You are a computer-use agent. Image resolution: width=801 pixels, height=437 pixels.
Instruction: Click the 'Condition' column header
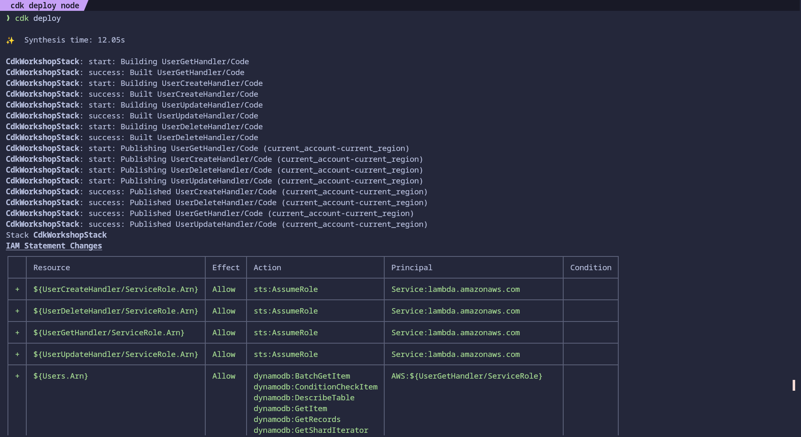[591, 268]
